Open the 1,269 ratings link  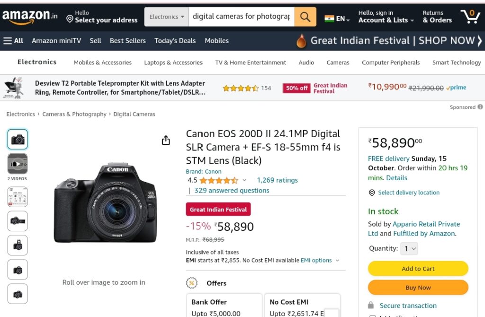coord(277,180)
